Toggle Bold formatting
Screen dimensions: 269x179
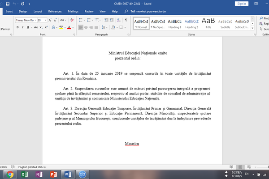17,27
